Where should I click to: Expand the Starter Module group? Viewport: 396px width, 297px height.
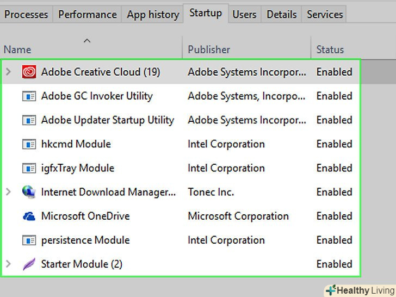[x=8, y=264]
